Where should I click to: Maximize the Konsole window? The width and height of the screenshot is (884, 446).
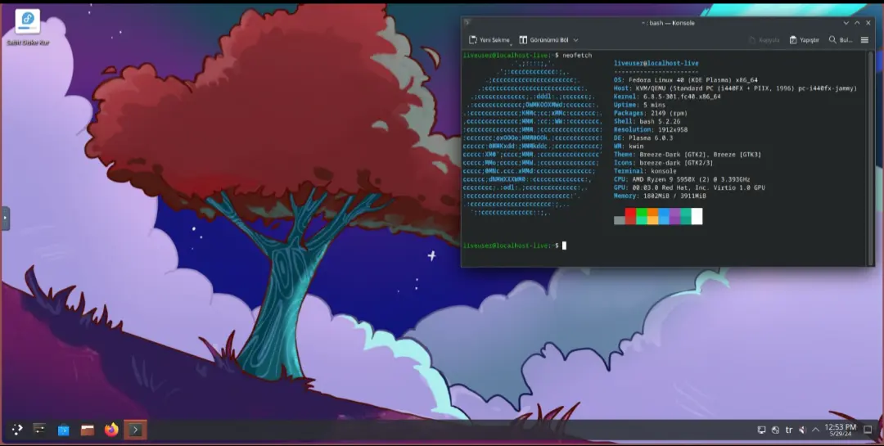[857, 23]
